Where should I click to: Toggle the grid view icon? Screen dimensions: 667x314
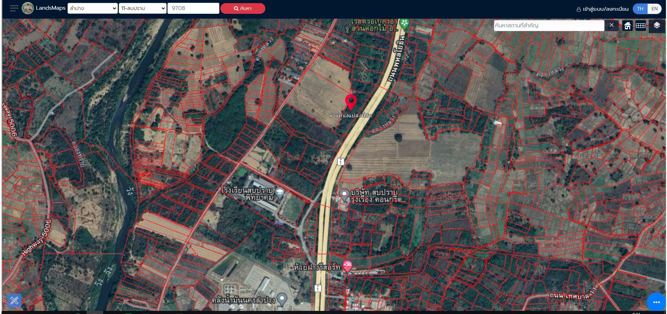click(641, 26)
